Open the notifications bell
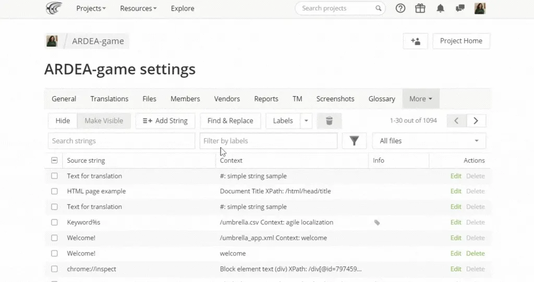This screenshot has height=282, width=534. click(x=441, y=8)
